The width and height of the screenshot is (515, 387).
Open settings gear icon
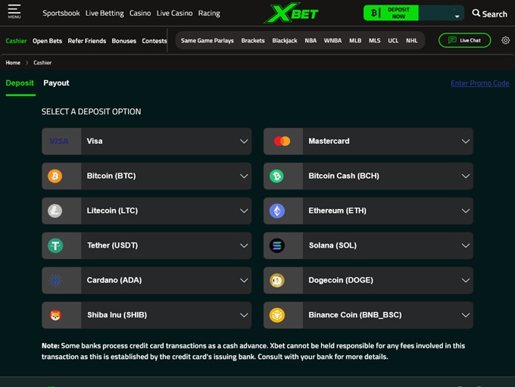click(506, 40)
